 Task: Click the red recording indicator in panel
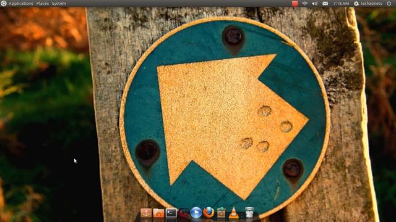pyautogui.click(x=295, y=4)
